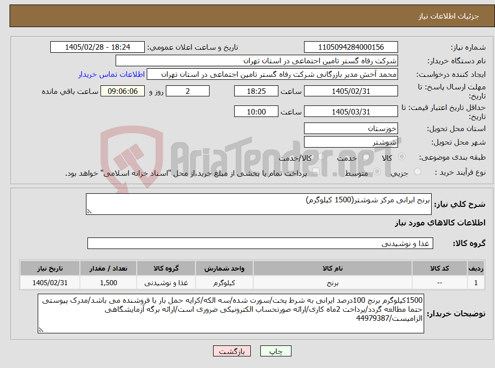Click the اطلاعات کالاهای مورد نیاز heading
The height and width of the screenshot is (368, 495).
pyautogui.click(x=440, y=222)
